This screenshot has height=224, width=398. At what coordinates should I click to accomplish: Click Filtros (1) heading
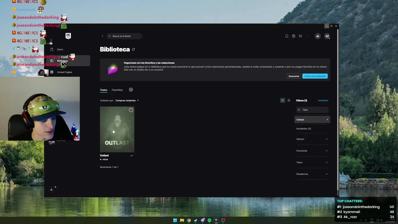coord(302,100)
